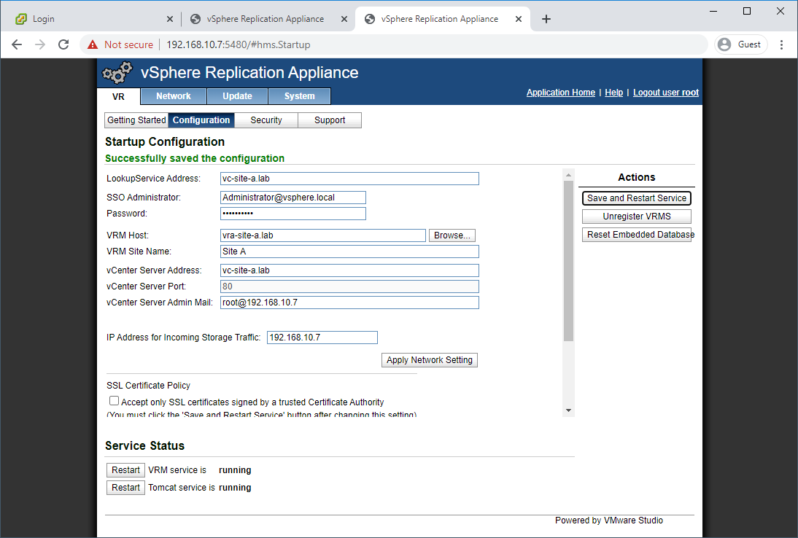The height and width of the screenshot is (538, 798).
Task: Click the Powered by VMware Studio text
Action: (609, 521)
